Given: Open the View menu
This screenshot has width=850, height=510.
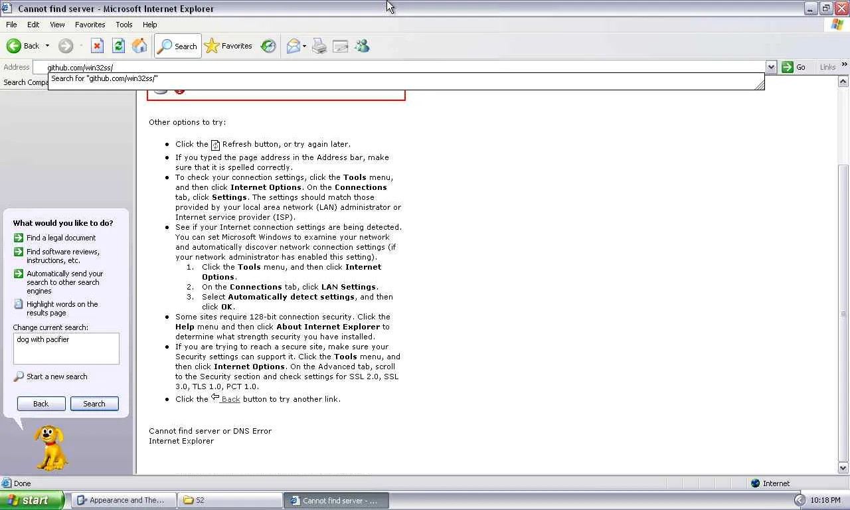Looking at the screenshot, I should [x=58, y=25].
